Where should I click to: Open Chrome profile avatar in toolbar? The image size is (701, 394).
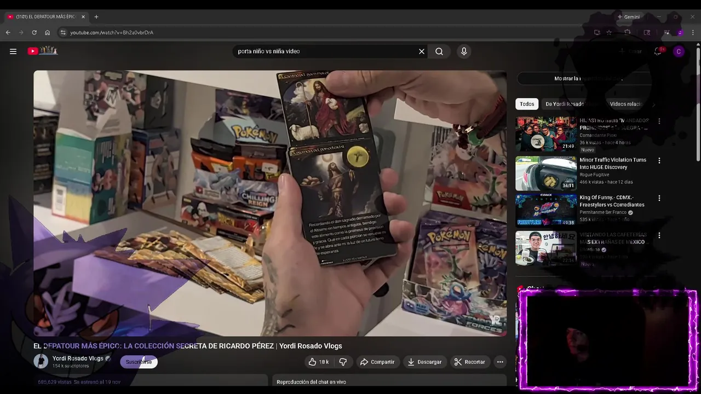click(680, 32)
